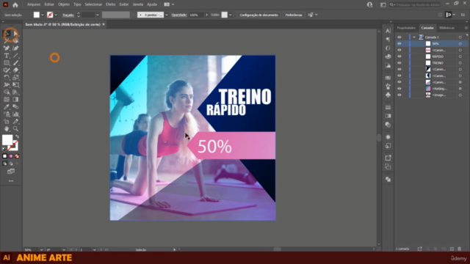Screen dimensions: 470x264
Task: Switch to the Propriedades tab
Action: click(x=406, y=28)
